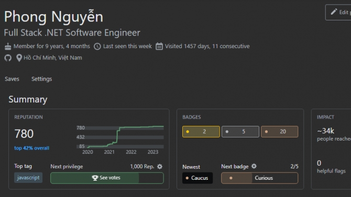
Task: Open the GitHub profile icon link
Action: [8, 58]
